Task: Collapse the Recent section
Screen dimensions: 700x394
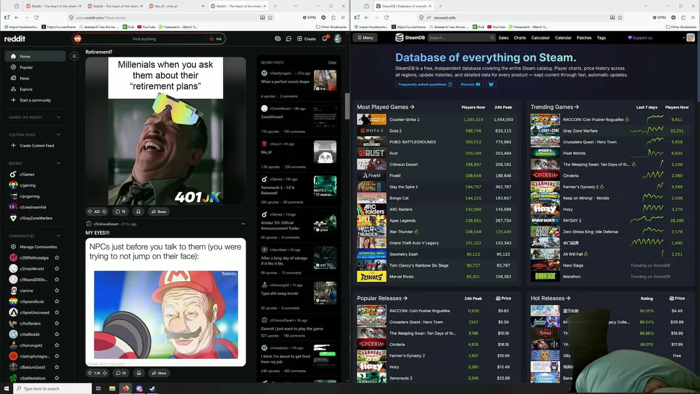Action: [58, 163]
